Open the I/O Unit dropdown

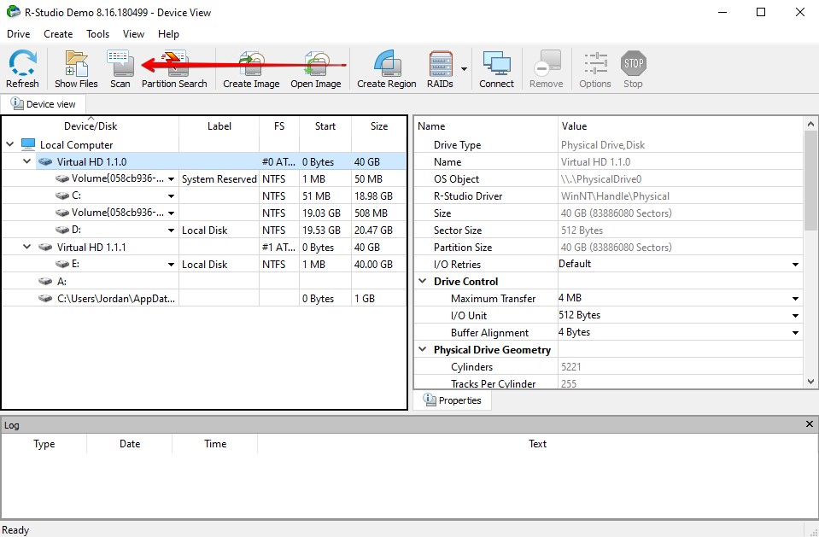pos(795,316)
